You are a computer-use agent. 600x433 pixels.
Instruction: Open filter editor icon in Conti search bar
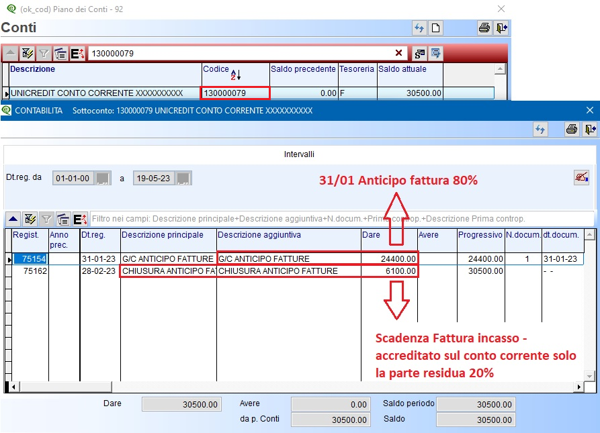[27, 54]
